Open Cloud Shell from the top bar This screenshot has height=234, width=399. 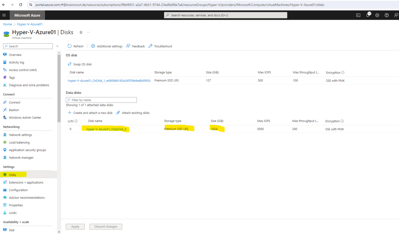358,15
